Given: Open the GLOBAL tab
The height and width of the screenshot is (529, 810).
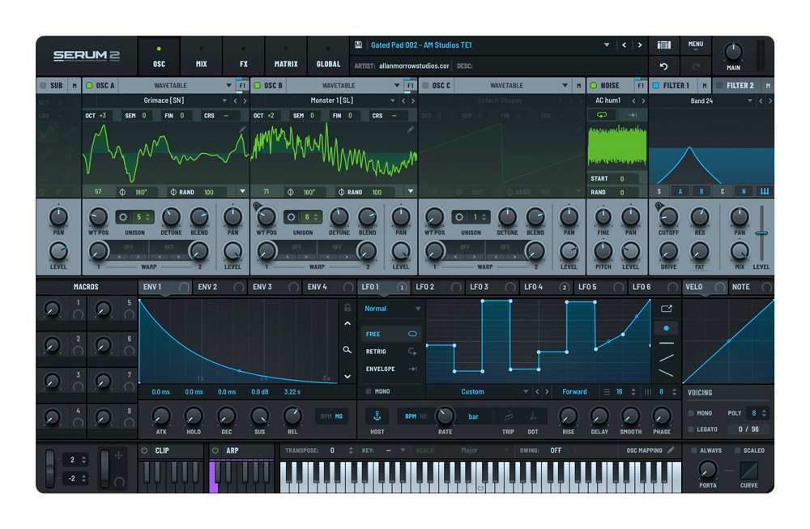Looking at the screenshot, I should (329, 57).
